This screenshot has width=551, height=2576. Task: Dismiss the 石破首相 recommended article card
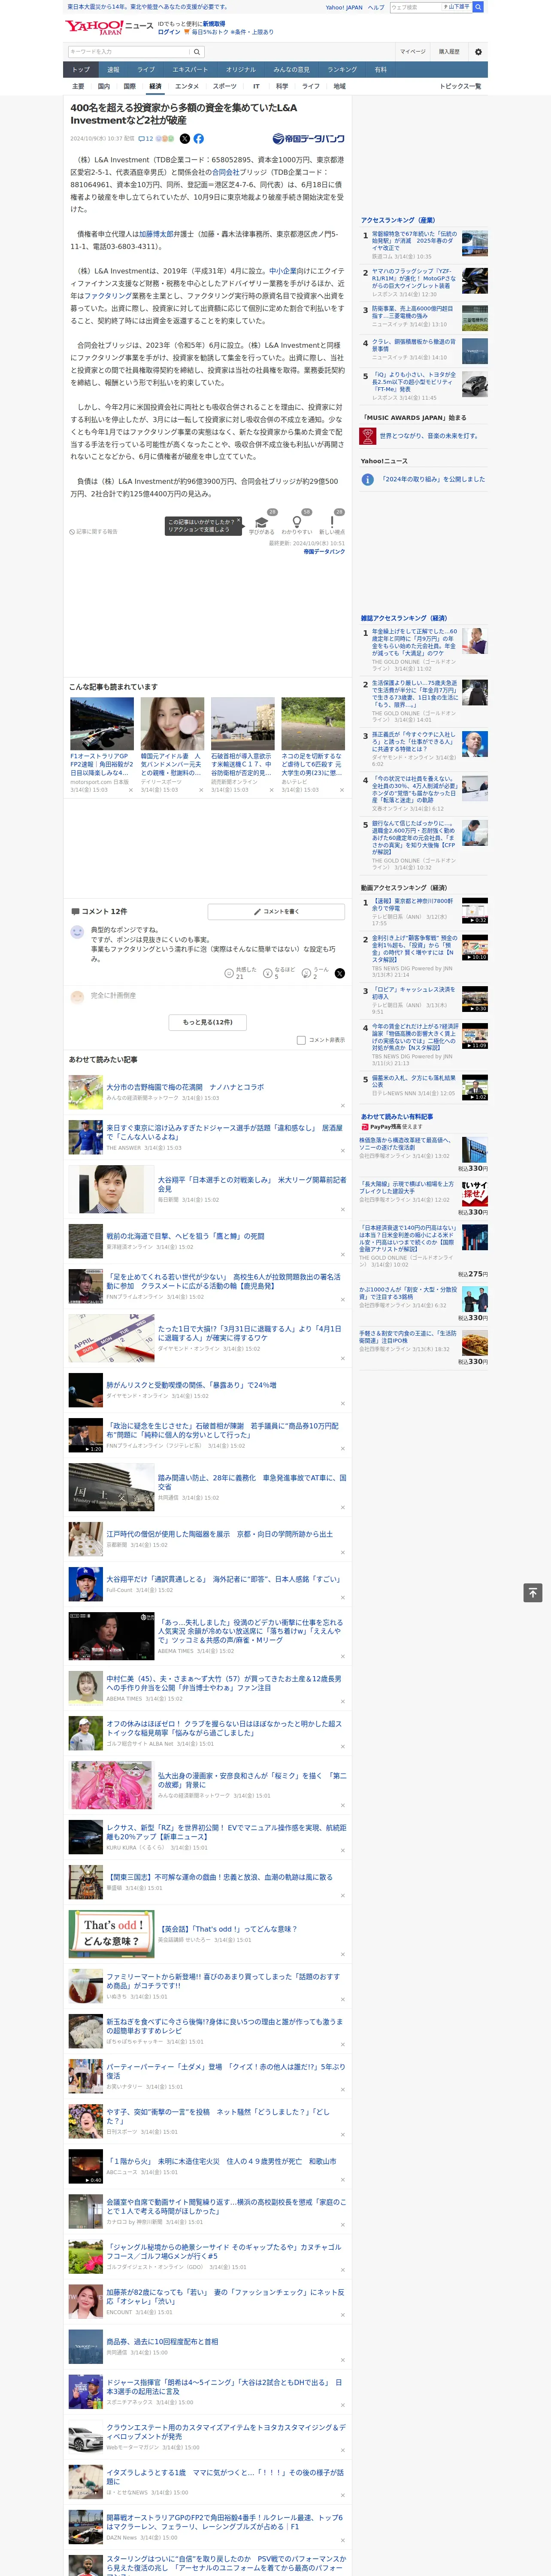(271, 790)
